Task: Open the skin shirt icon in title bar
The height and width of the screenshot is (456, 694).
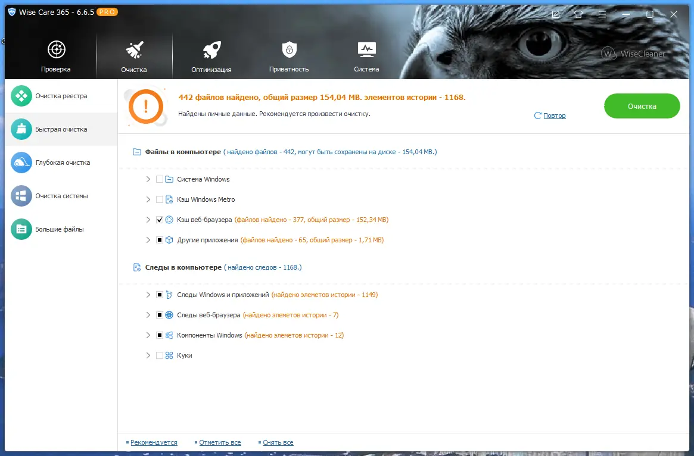Action: (578, 15)
